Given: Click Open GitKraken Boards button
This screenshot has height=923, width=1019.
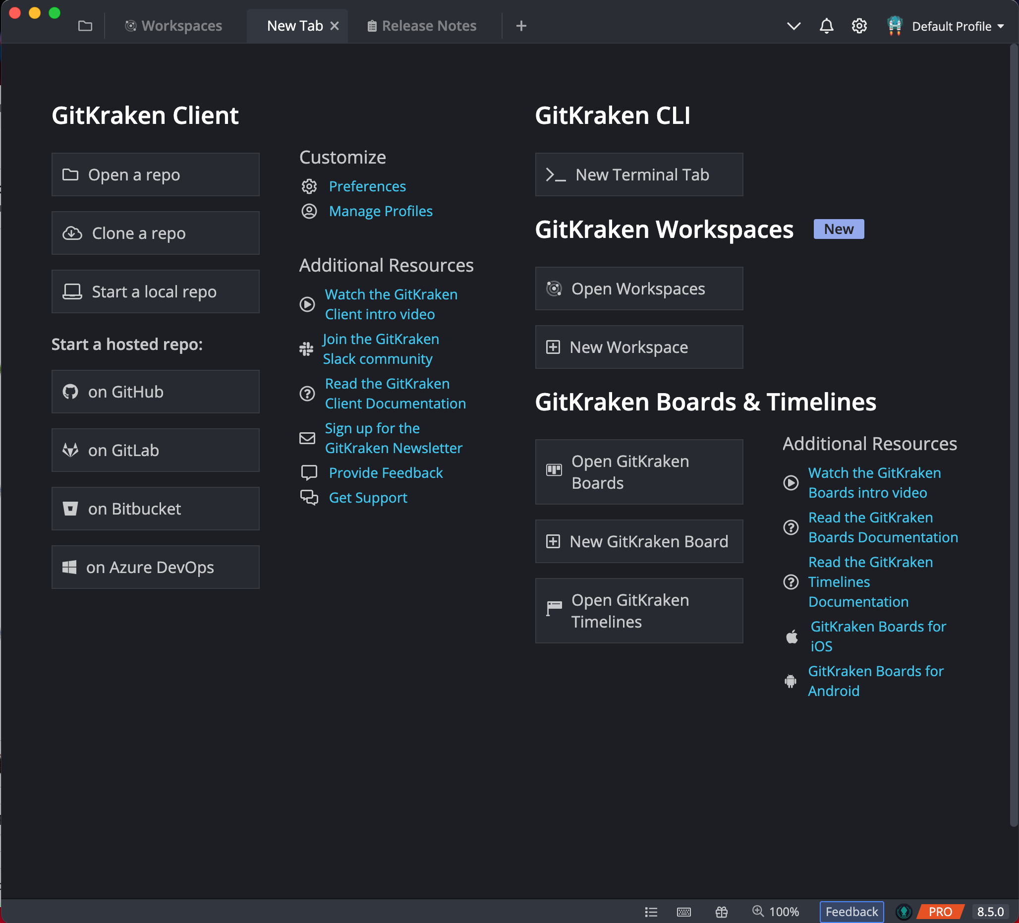Looking at the screenshot, I should pyautogui.click(x=639, y=472).
